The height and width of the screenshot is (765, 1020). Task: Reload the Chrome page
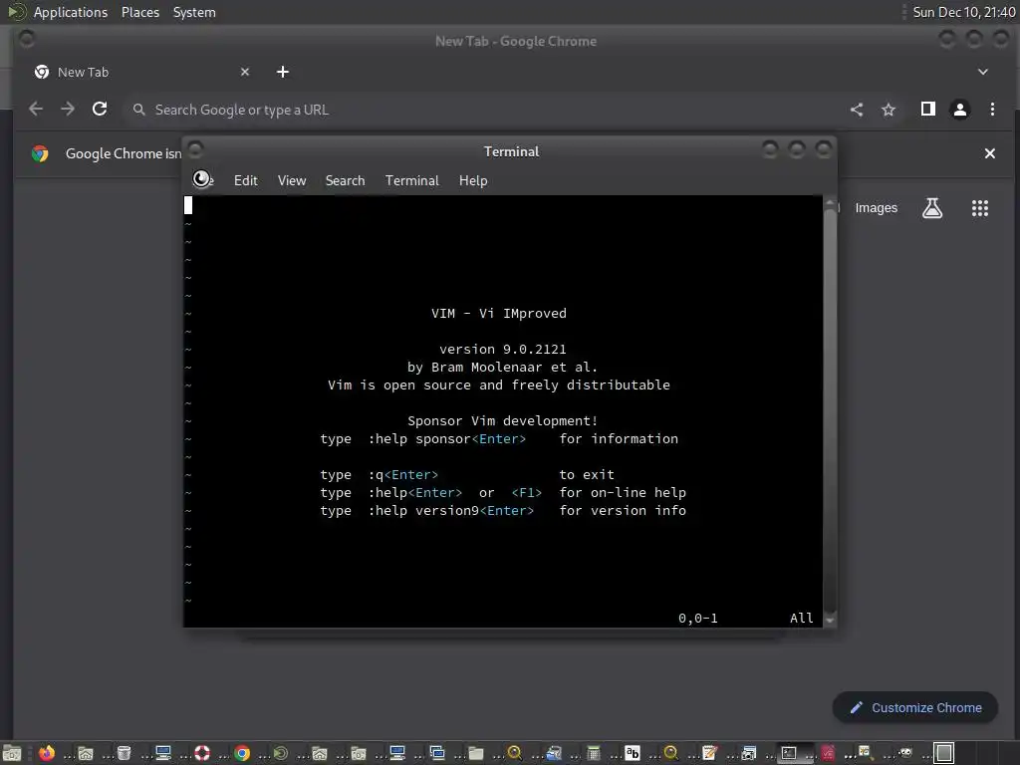100,109
